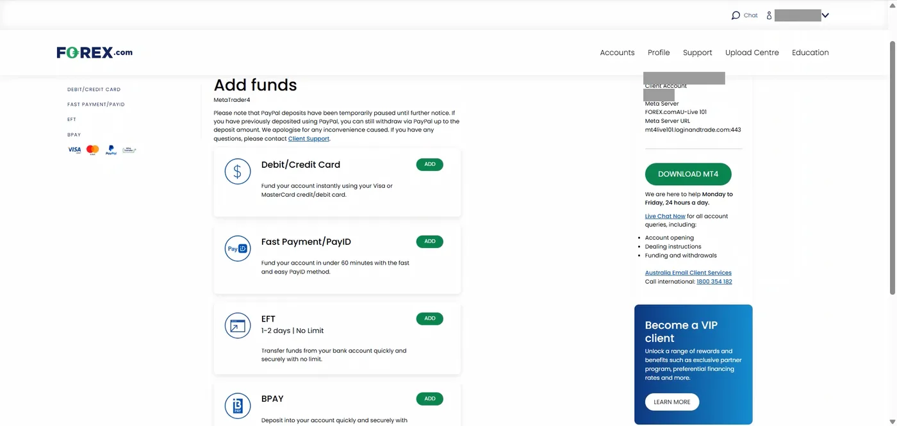The height and width of the screenshot is (426, 897).
Task: Click the PayID circle icon
Action: point(238,249)
